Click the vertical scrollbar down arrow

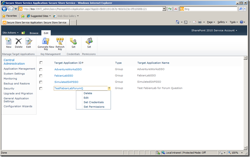245,148
